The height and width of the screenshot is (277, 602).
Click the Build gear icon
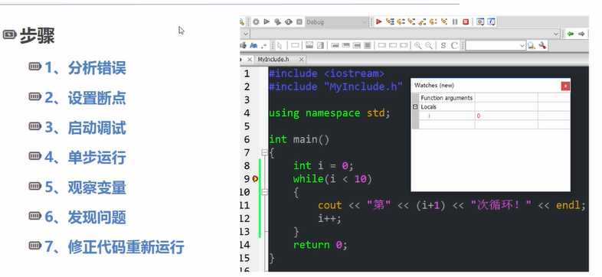point(256,22)
